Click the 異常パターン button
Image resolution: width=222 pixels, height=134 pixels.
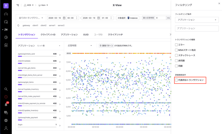point(106,46)
